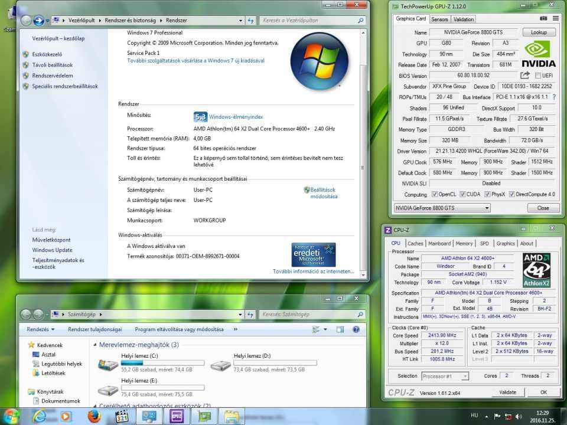This screenshot has height=425, width=567.
Task: Collapse the Merevlemez-meghajtók group
Action: click(94, 345)
